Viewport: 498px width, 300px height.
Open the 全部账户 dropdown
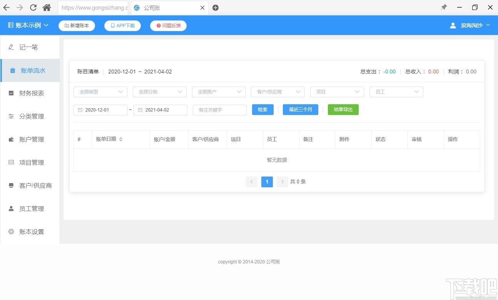(x=219, y=92)
